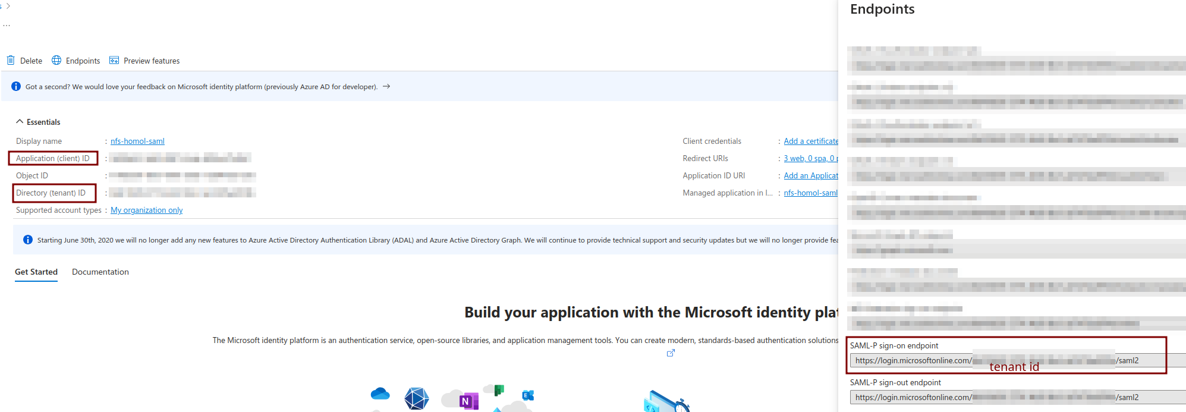Click the SAML-P sign-on endpoint URL field
This screenshot has width=1186, height=412.
click(1011, 361)
